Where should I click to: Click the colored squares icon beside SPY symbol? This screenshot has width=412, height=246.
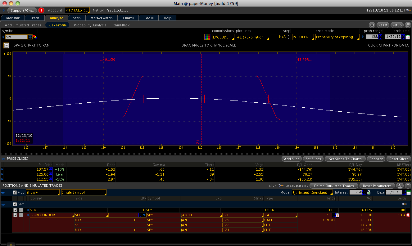click(x=35, y=37)
